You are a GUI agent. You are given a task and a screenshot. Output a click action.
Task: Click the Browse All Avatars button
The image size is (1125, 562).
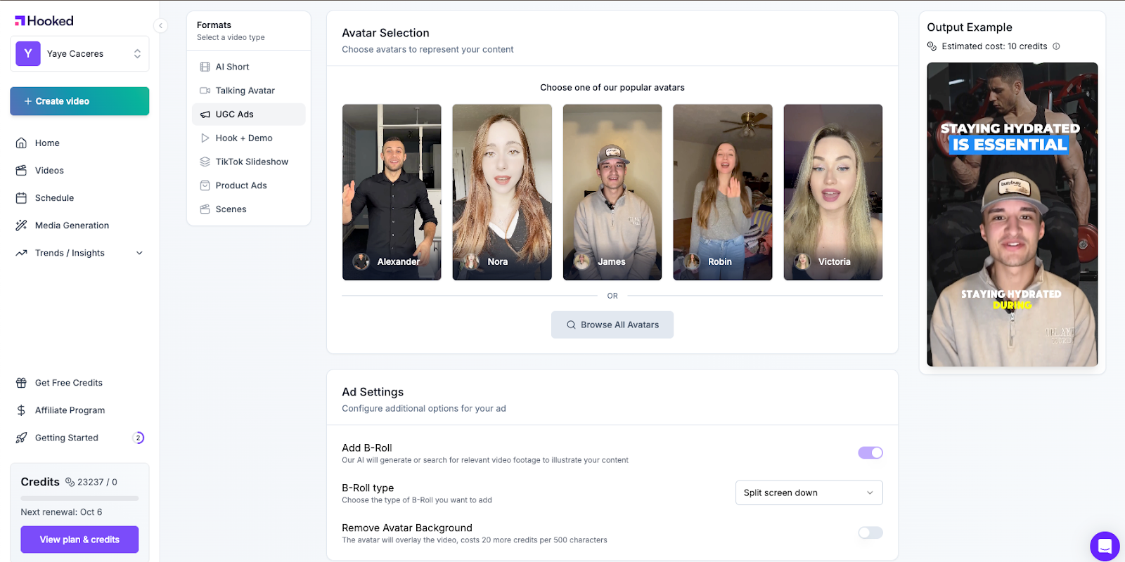[612, 325]
